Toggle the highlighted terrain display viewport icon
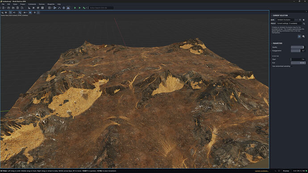Viewport: 308px width, 173px height. pos(20,12)
